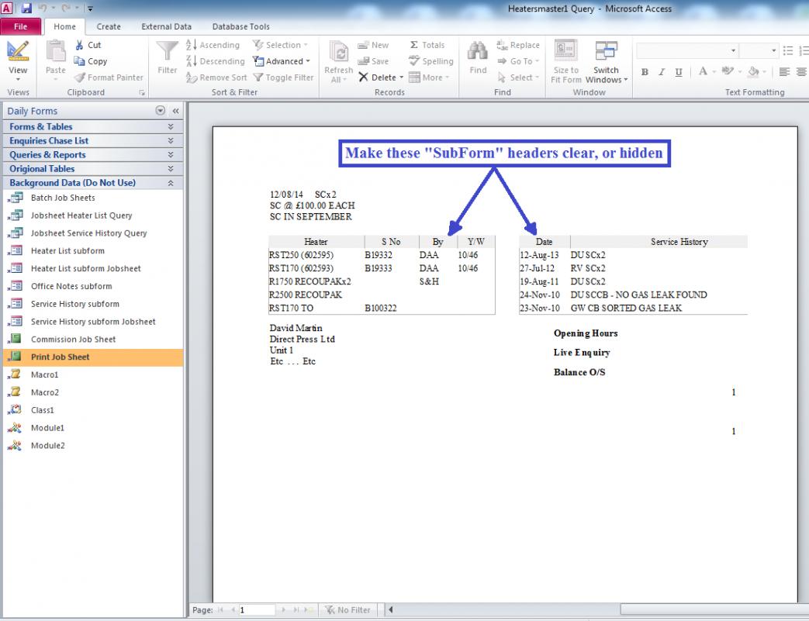
Task: Click the Filter funnel icon
Action: click(168, 52)
